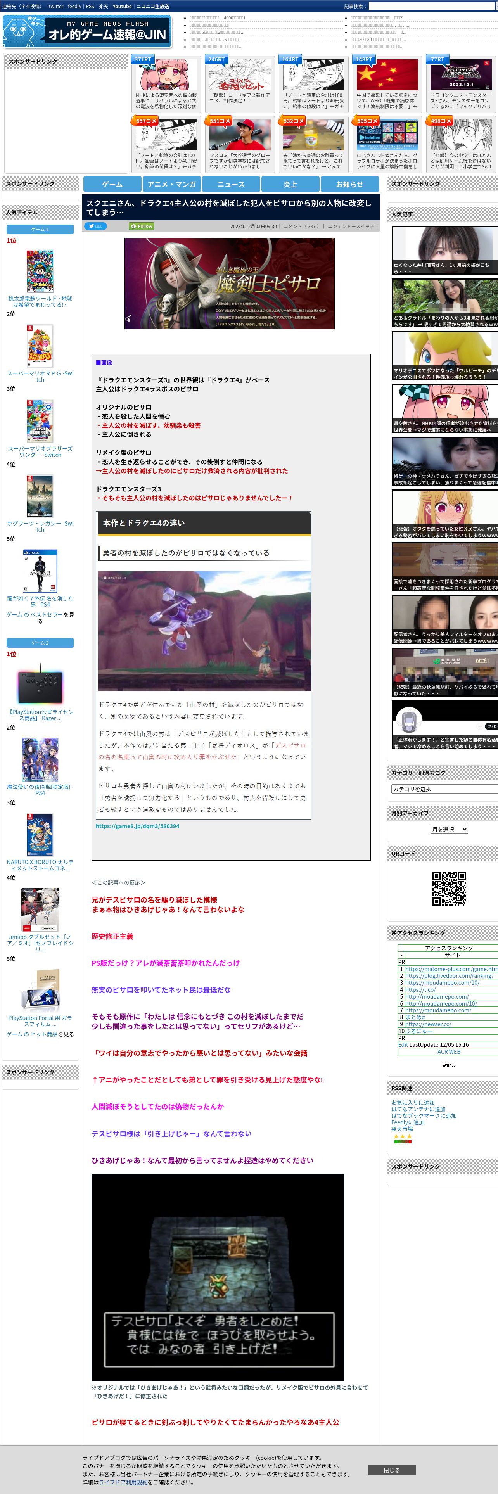Open the 魔剣士ピサロ article banner image
The image size is (498, 1494).
(x=230, y=284)
